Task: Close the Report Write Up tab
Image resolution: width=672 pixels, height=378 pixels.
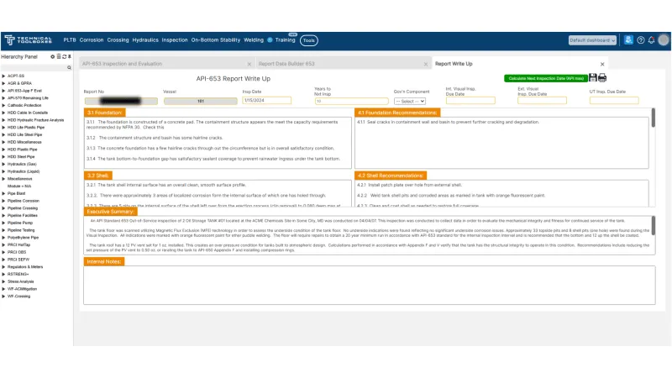Action: coord(602,64)
